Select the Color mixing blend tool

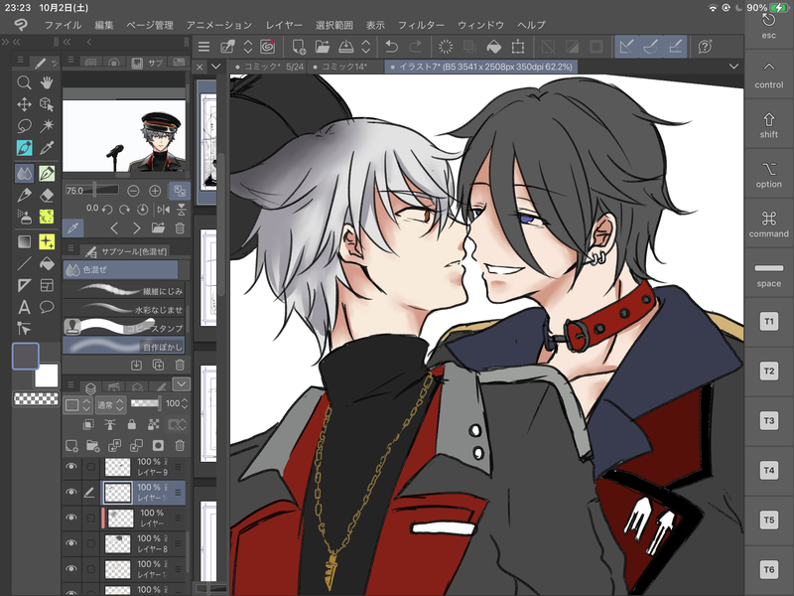click(x=24, y=173)
